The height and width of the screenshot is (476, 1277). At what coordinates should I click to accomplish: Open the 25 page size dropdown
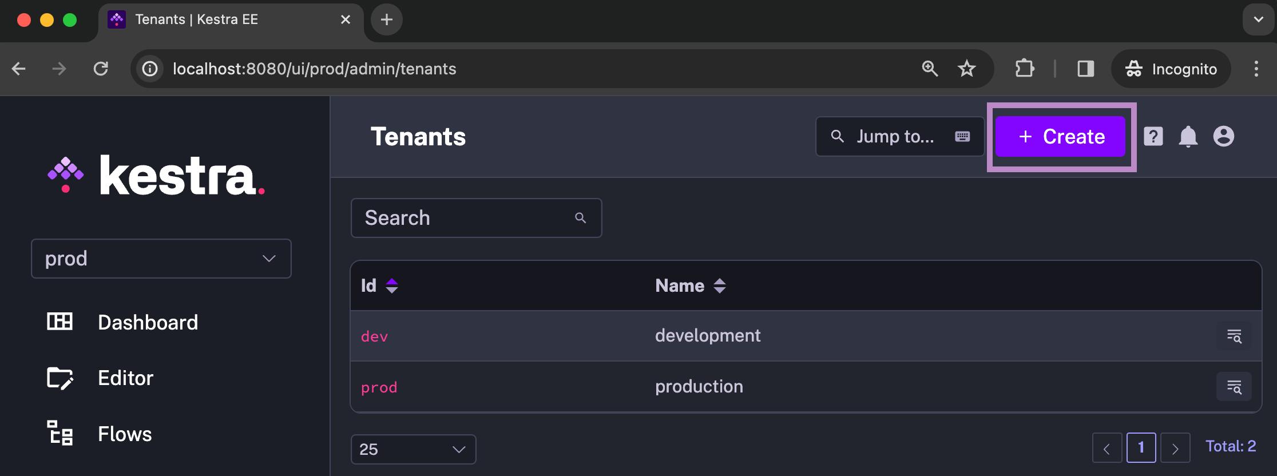tap(413, 449)
